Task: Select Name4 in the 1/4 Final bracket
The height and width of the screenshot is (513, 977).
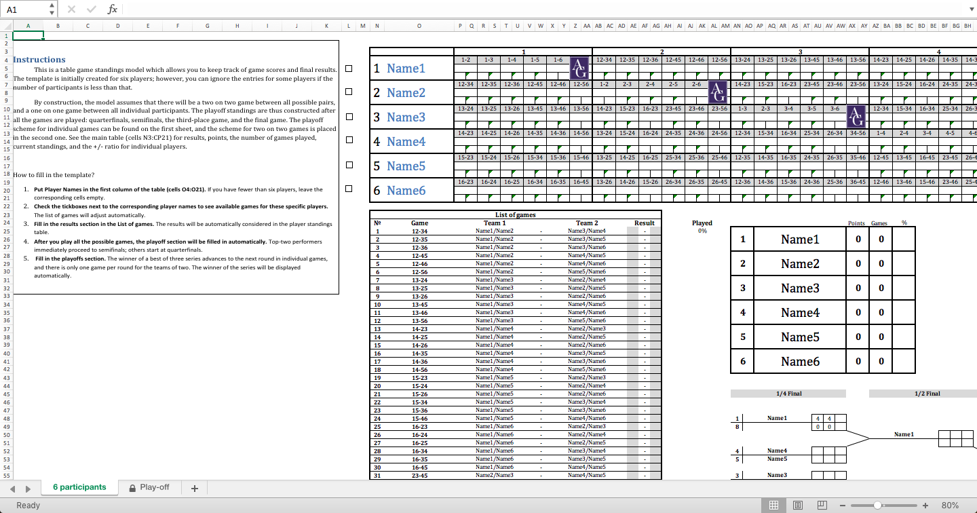Action: click(x=777, y=451)
